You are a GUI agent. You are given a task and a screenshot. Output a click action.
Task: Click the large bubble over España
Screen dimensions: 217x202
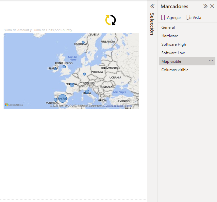62,98
